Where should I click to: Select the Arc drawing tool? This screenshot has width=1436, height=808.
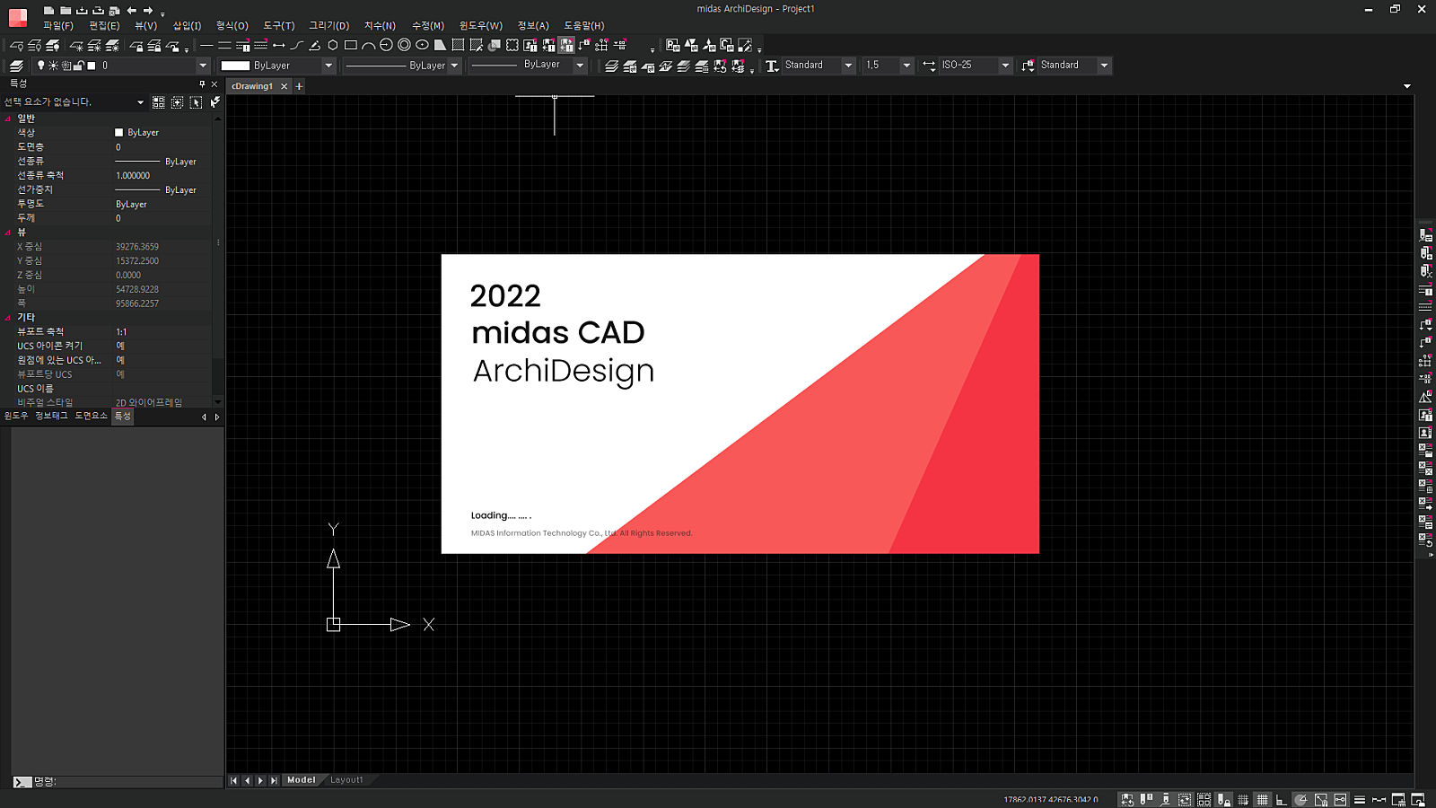[x=369, y=45]
